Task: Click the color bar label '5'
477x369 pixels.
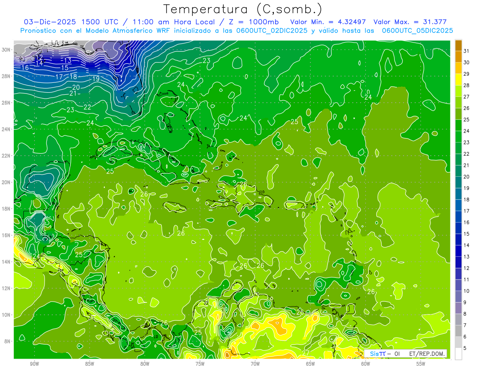Action: point(465,348)
